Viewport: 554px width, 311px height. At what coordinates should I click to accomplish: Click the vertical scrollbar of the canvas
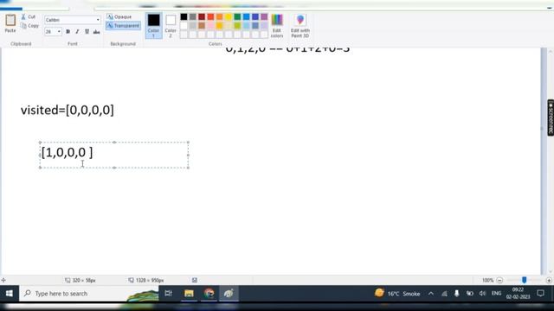(551, 162)
